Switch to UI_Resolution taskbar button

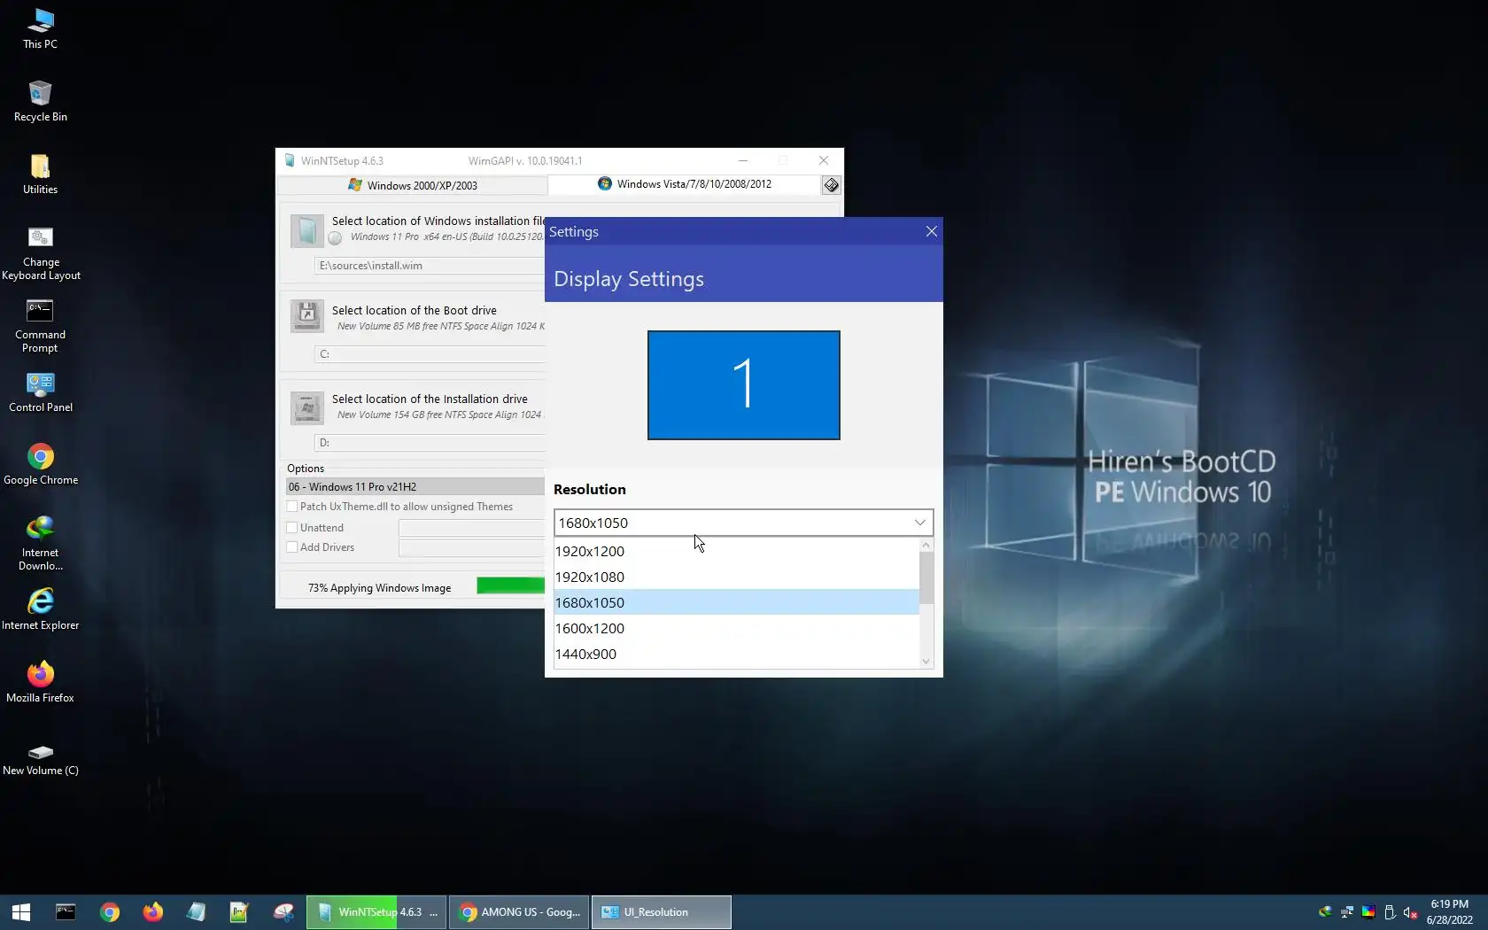click(662, 912)
